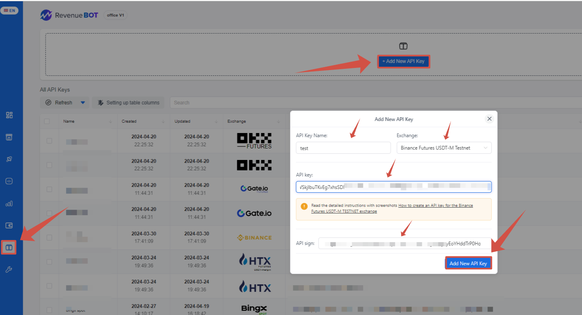The width and height of the screenshot is (582, 315).
Task: Focus the table Search field
Action: coord(375,102)
